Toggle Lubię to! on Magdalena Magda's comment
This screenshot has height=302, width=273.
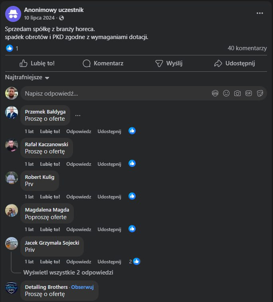point(50,229)
